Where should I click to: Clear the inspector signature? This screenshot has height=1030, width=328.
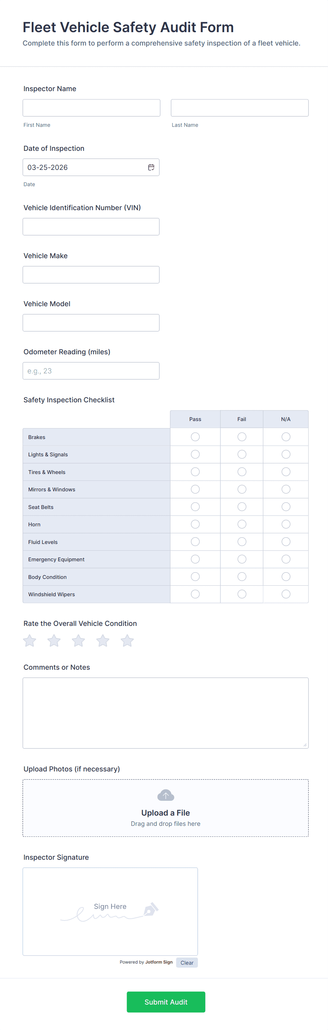coord(187,963)
